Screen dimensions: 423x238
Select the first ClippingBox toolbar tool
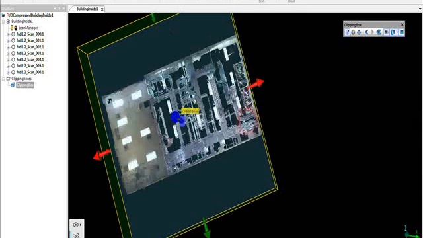point(347,32)
